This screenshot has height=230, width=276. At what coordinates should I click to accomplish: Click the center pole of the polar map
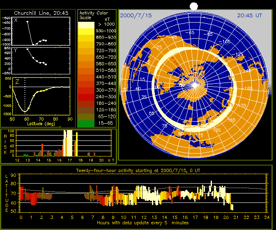point(196,85)
